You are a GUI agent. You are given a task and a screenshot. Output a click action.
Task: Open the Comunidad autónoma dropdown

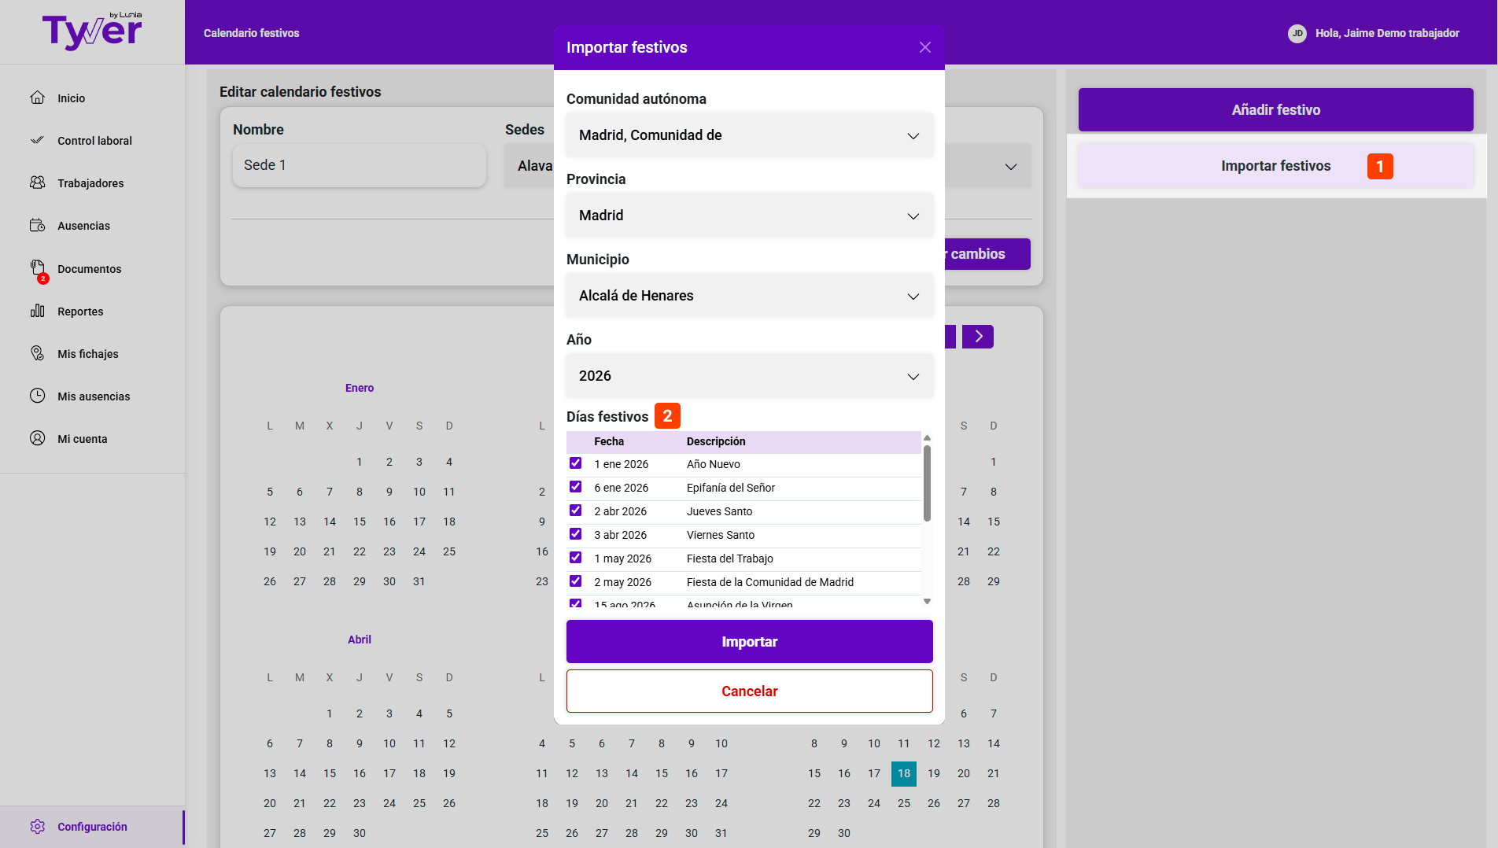coord(749,135)
